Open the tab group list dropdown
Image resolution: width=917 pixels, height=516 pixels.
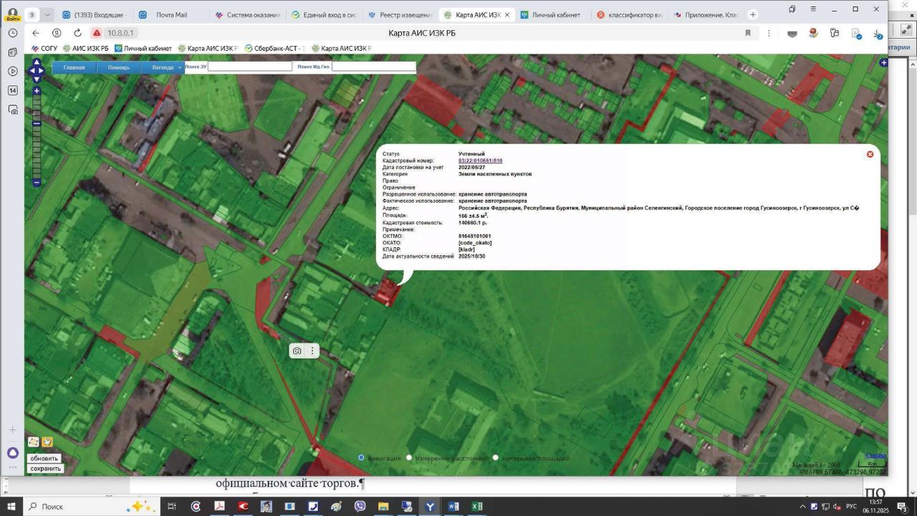pos(47,14)
